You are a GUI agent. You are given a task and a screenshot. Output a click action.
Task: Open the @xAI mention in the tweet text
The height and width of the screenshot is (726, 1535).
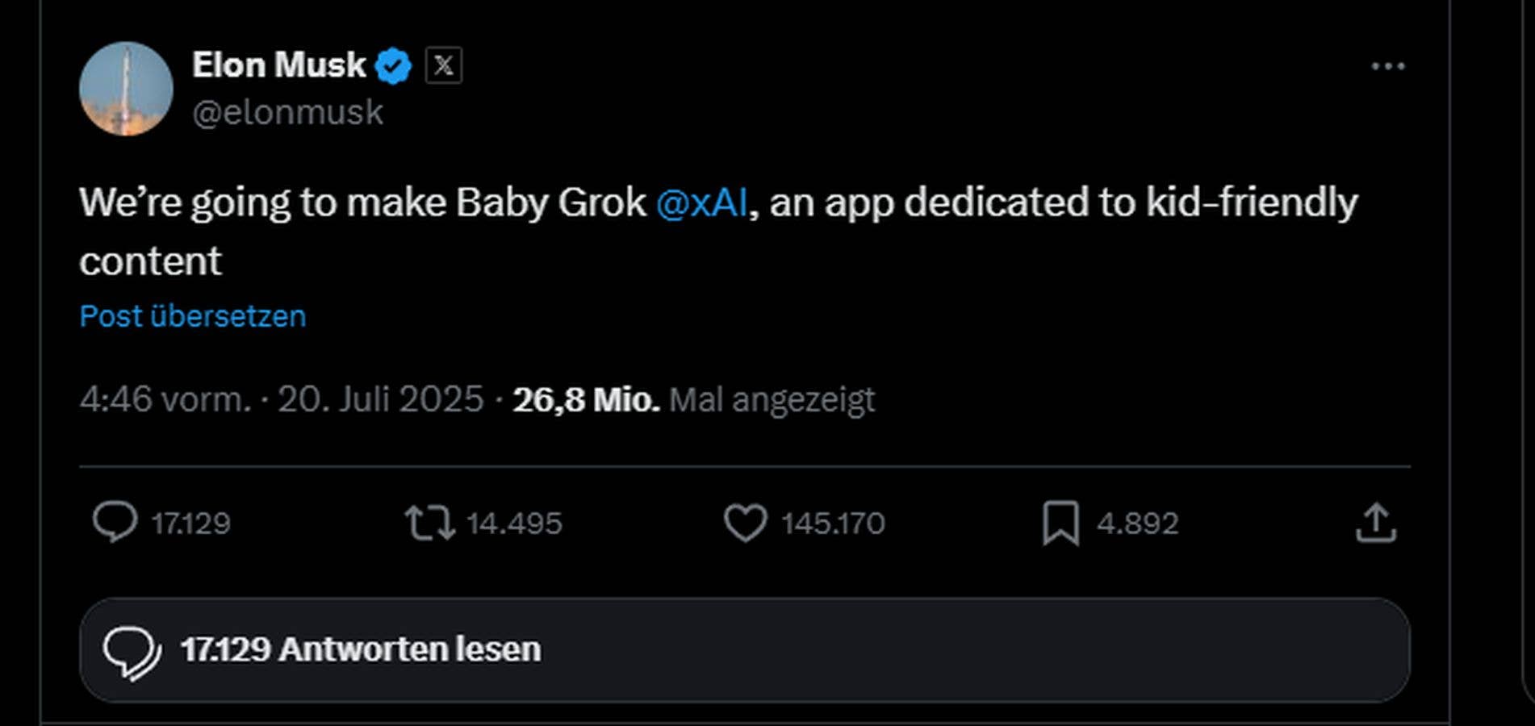pyautogui.click(x=704, y=203)
